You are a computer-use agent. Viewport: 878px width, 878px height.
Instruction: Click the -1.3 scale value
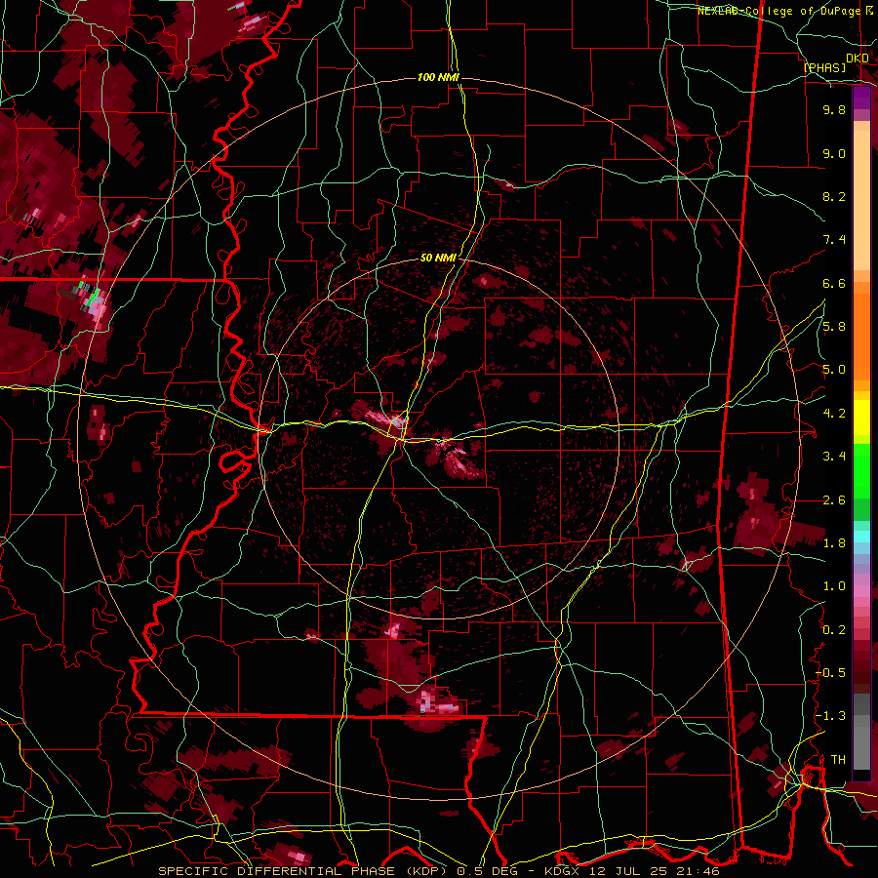click(x=831, y=716)
